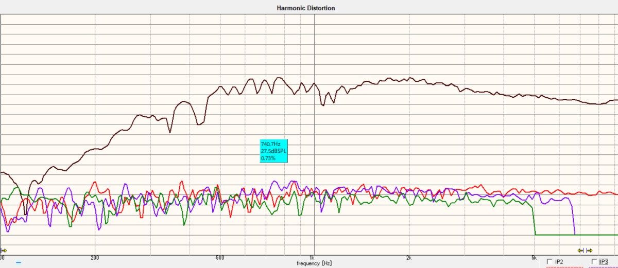This screenshot has height=268, width=618.
Task: Click the 1k frequency axis label
Action: click(x=312, y=257)
